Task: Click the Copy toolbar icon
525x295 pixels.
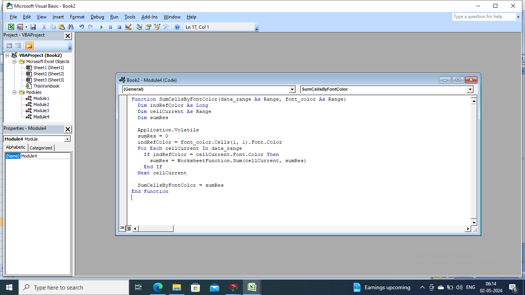Action: click(53, 27)
